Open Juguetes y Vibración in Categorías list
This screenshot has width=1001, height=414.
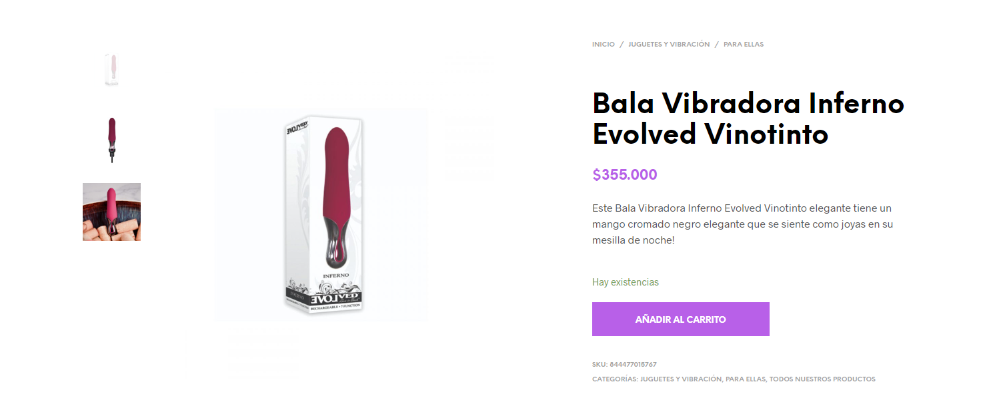(681, 379)
